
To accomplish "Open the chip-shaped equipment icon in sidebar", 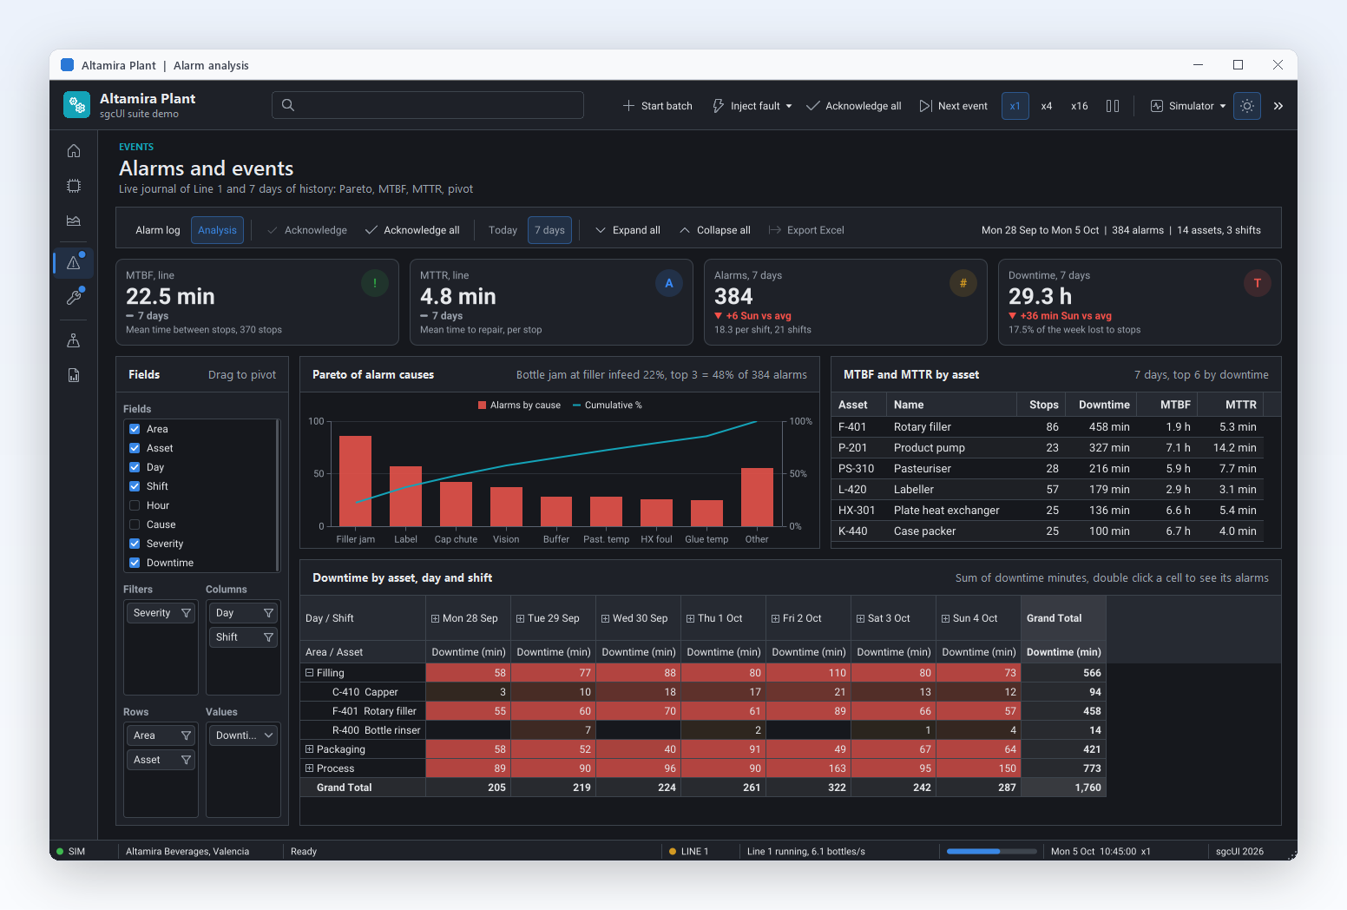I will point(74,186).
